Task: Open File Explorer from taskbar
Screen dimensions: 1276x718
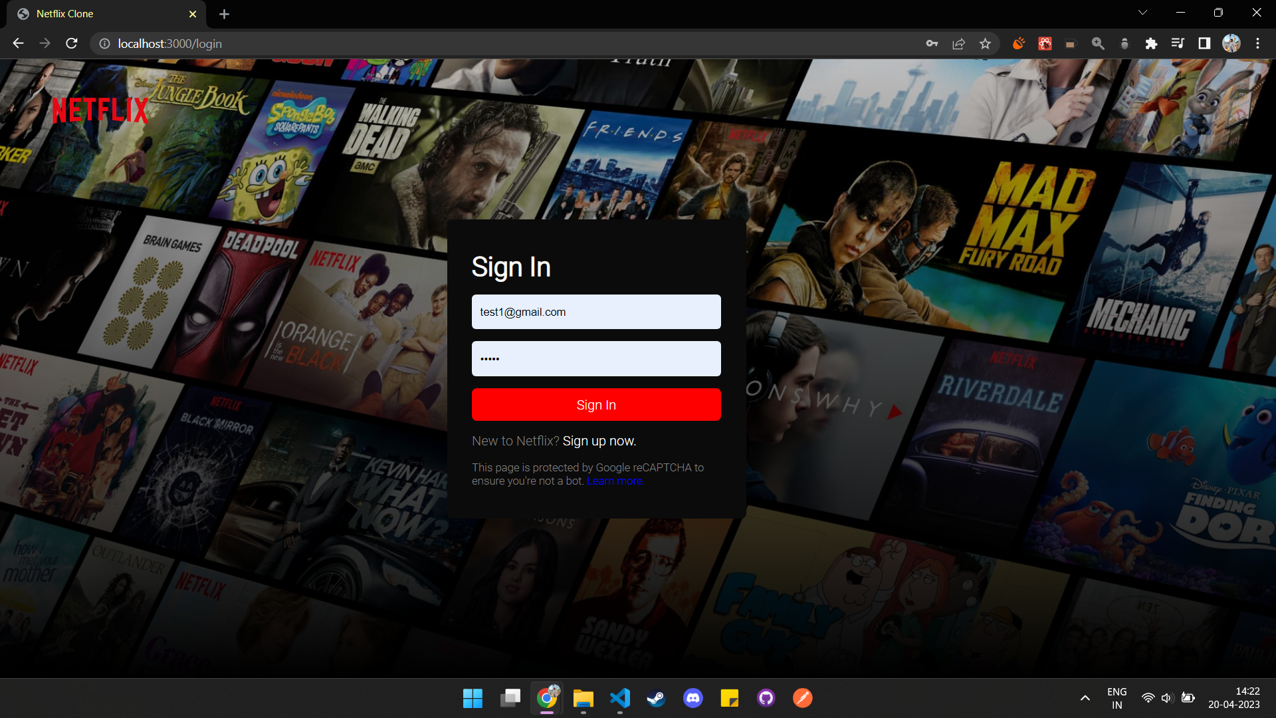Action: point(584,698)
